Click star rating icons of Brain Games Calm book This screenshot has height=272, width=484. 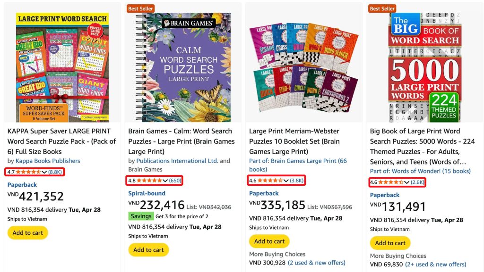pos(149,181)
